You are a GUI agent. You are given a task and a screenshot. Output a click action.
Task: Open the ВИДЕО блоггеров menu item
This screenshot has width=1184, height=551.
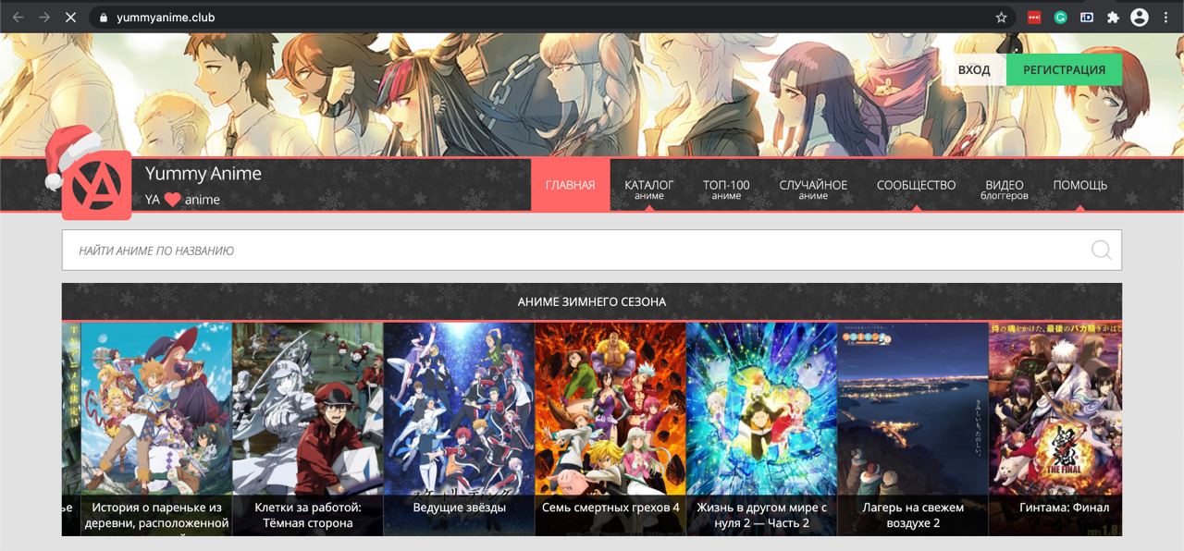[x=1005, y=189]
